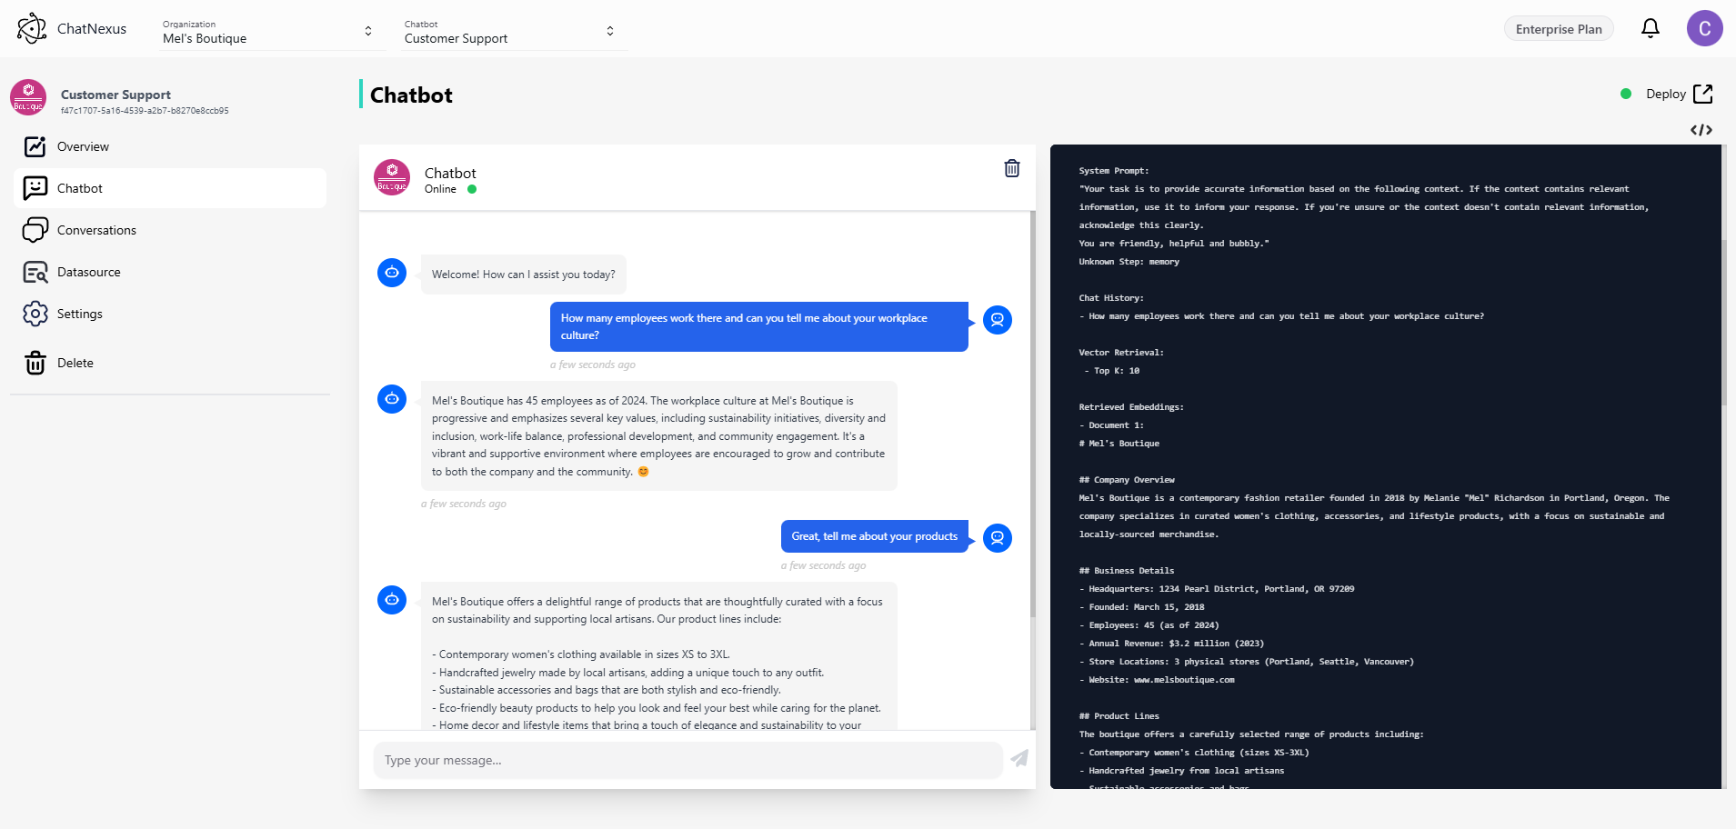Click the Delete trash bin sidebar icon
This screenshot has width=1736, height=829.
(35, 363)
